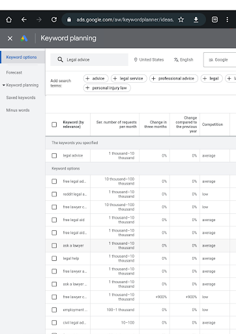
Task: Toggle select-all checkbox in table header
Action: coord(54,125)
